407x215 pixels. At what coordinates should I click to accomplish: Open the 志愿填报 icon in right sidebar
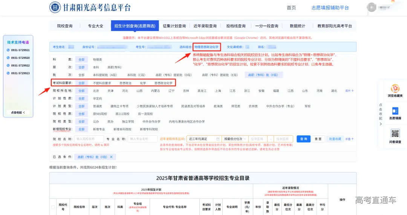395,111
